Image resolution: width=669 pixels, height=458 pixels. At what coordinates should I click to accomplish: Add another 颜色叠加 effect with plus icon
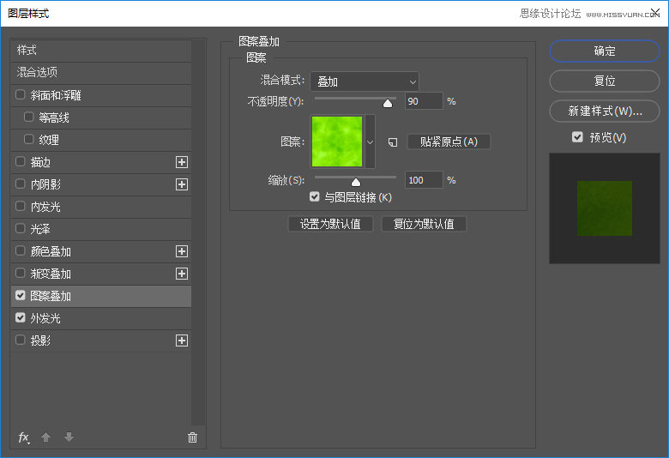click(182, 251)
